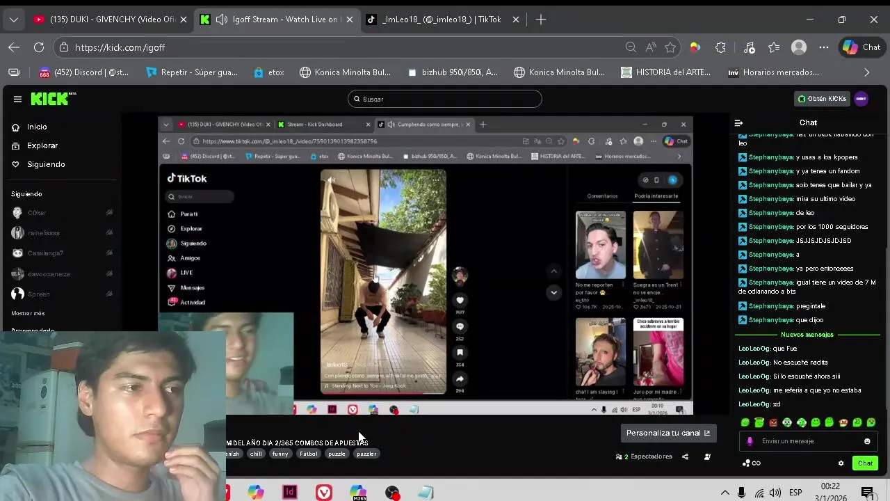Open Vivaldi from the taskbar
The width and height of the screenshot is (890, 501).
324,493
